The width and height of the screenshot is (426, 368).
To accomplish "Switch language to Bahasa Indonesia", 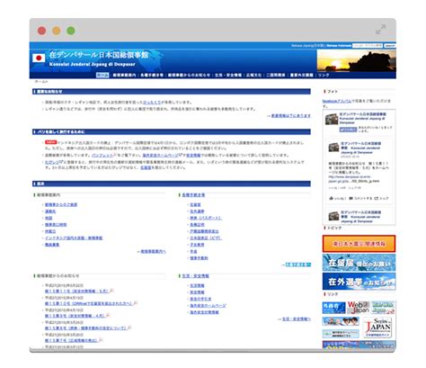I will 339,46.
